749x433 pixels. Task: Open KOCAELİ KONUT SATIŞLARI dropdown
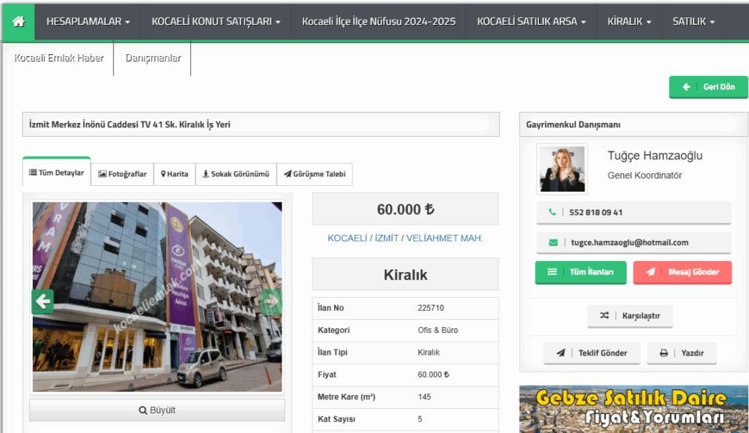[x=216, y=22]
